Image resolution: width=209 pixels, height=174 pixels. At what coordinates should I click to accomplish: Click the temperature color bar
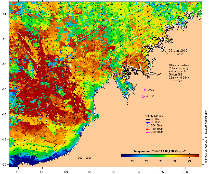(x=160, y=156)
